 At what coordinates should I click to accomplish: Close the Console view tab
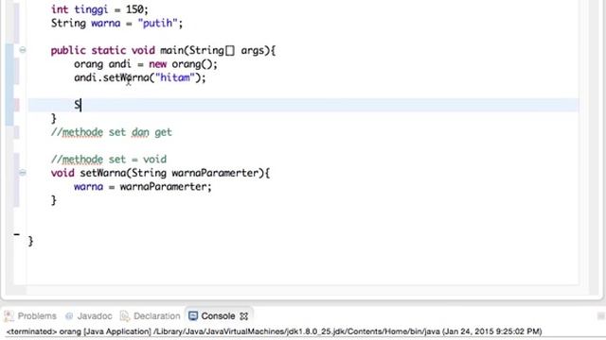click(244, 316)
